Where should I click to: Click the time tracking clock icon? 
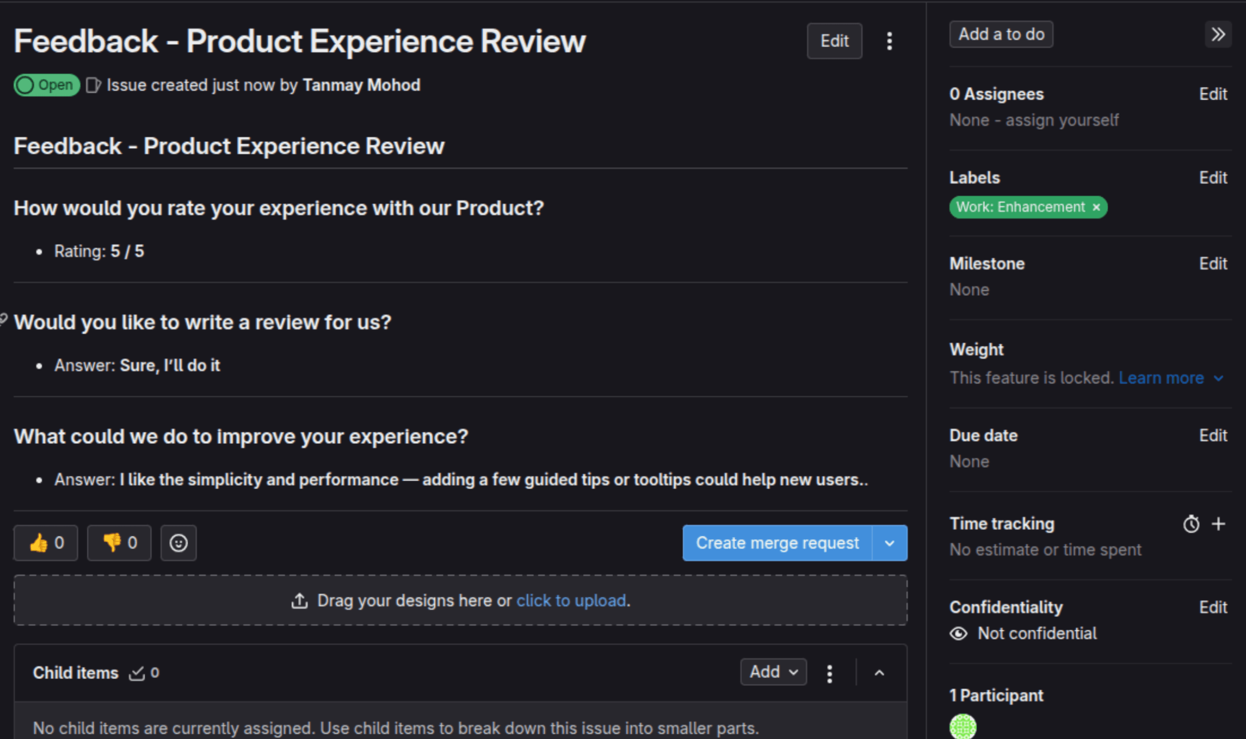pos(1191,523)
